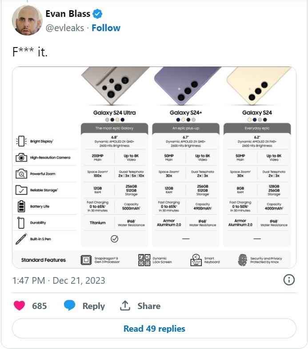308x349 pixels.
Task: Open the tweet info circle icon
Action: tap(289, 280)
